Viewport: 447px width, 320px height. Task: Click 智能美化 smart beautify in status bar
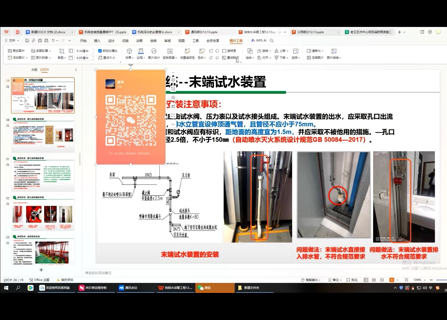[311, 280]
